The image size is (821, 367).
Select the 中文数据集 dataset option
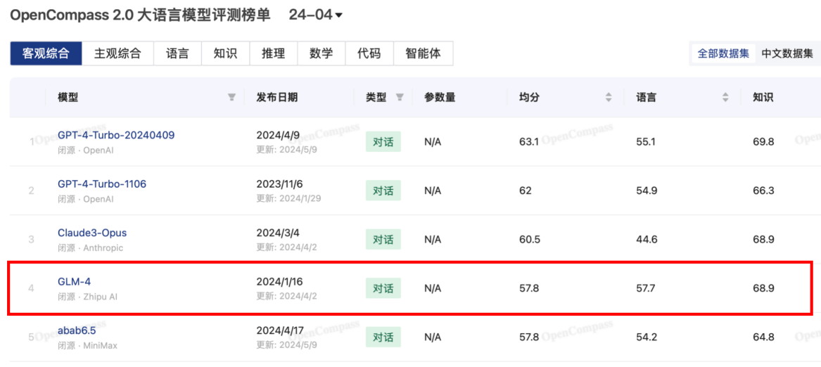click(x=787, y=53)
